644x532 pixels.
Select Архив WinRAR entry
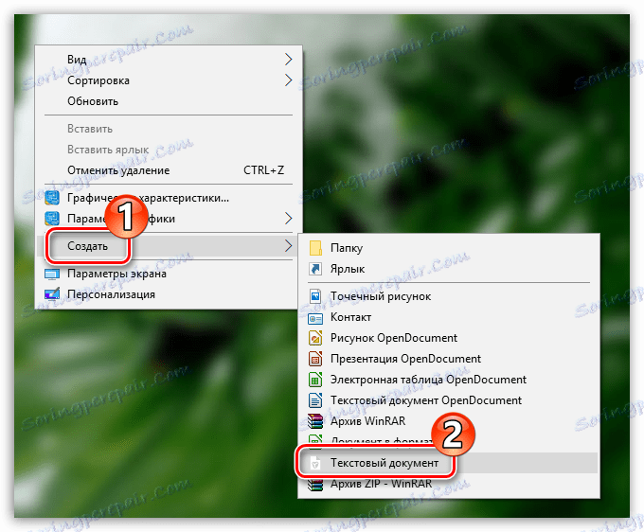pyautogui.click(x=449, y=421)
